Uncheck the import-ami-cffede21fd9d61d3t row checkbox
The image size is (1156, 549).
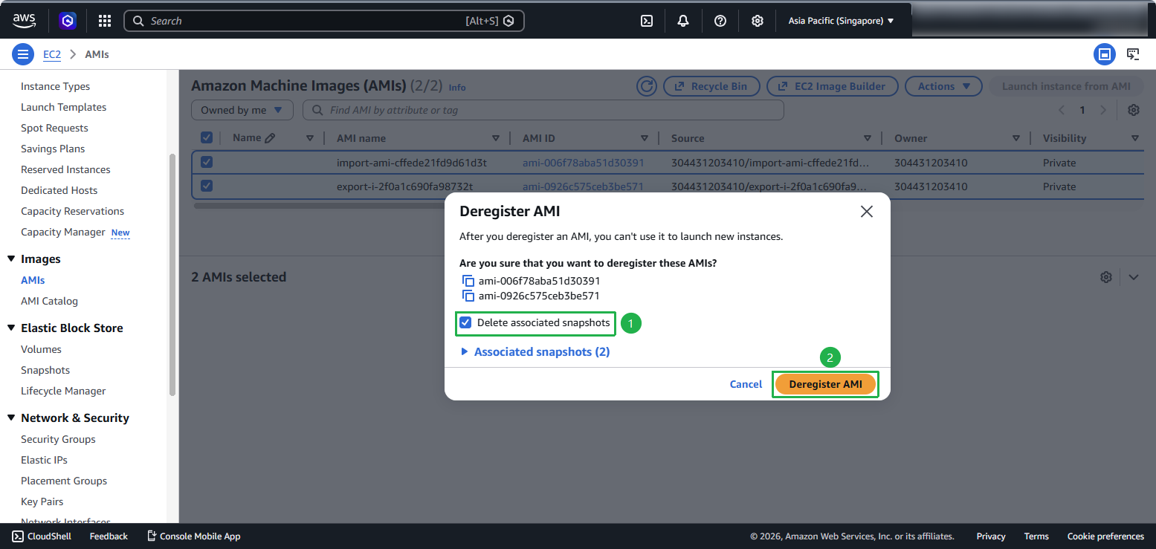(207, 162)
